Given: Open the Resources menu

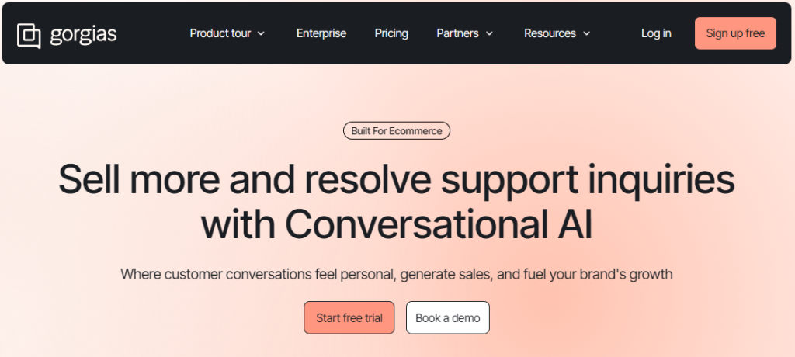Looking at the screenshot, I should click(550, 33).
